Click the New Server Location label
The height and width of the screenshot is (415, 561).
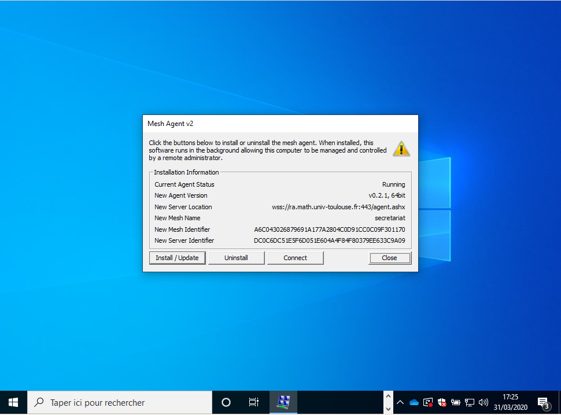[x=183, y=207]
